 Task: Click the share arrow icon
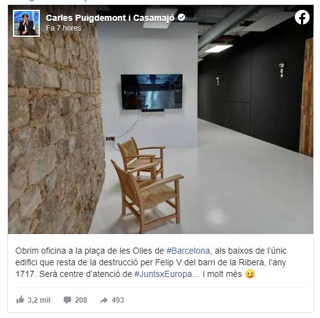[104, 300]
